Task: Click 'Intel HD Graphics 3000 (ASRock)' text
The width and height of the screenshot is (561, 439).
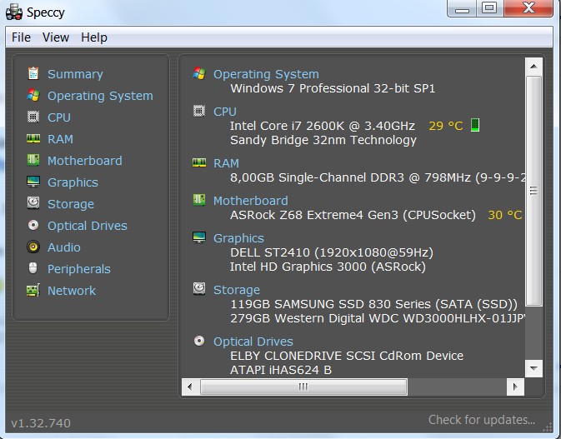Action: click(x=328, y=267)
